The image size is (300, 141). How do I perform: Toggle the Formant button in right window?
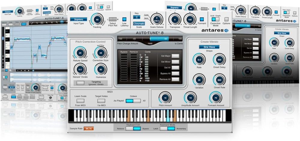pyautogui.click(x=276, y=12)
